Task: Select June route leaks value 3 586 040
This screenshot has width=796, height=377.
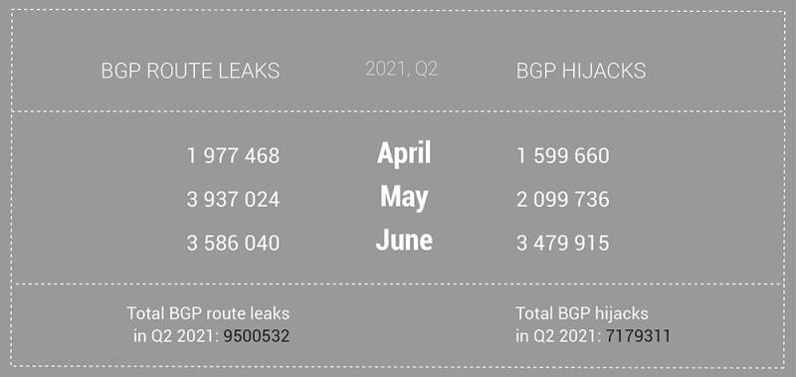Action: pos(233,243)
